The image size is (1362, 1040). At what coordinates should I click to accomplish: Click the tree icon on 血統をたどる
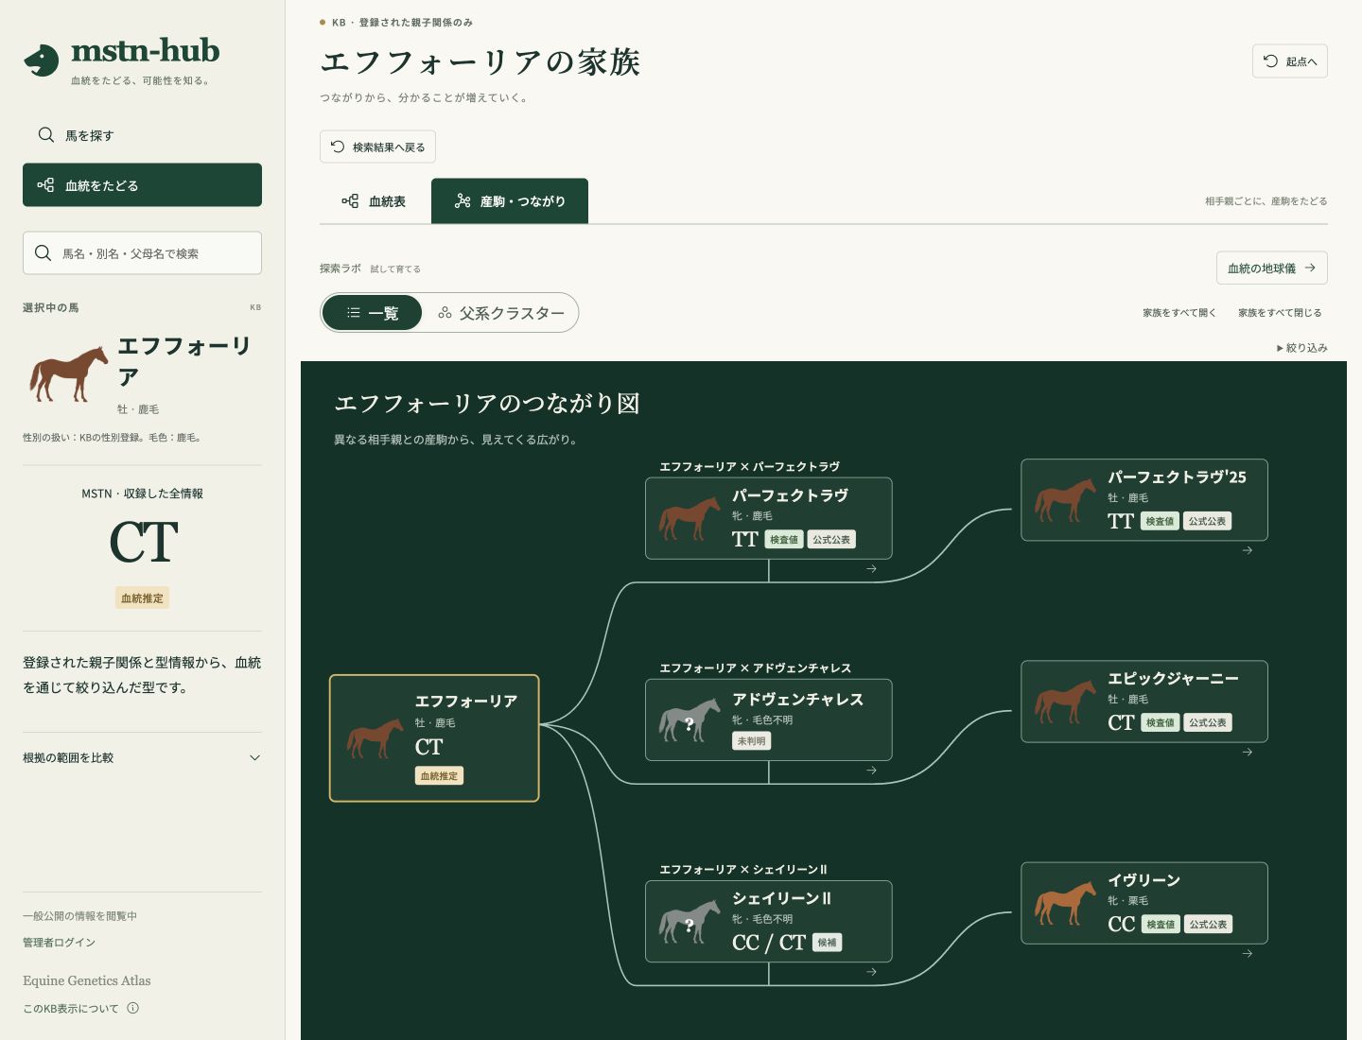45,185
